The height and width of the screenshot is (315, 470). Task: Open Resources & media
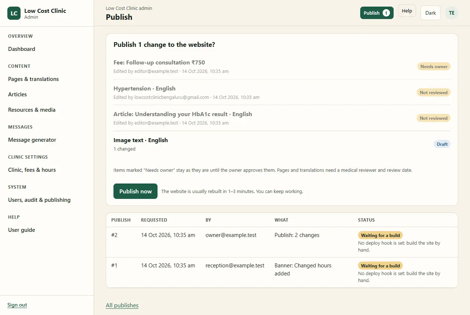32,110
